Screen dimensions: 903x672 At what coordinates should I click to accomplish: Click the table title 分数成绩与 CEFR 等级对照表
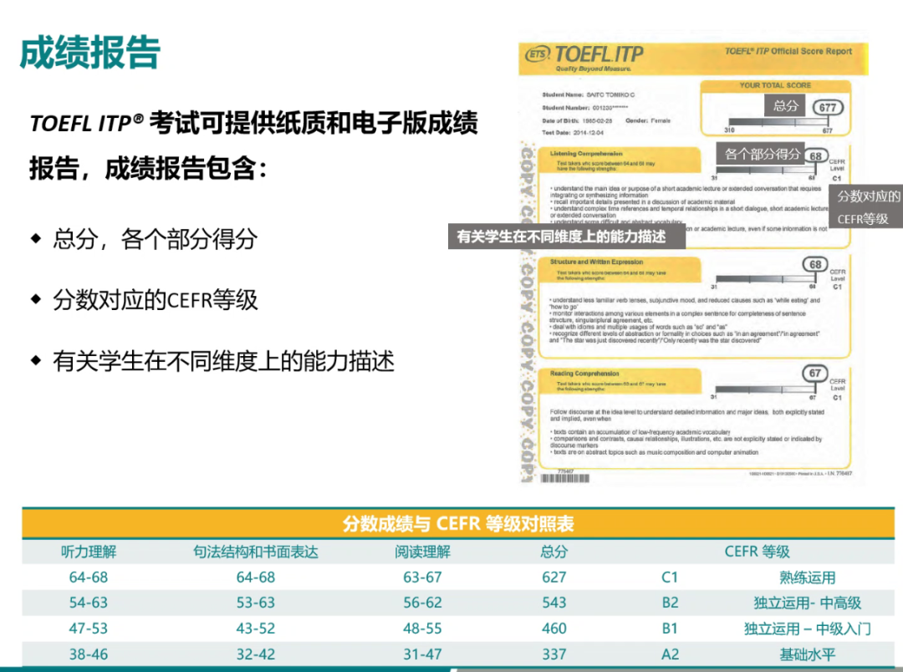click(458, 523)
